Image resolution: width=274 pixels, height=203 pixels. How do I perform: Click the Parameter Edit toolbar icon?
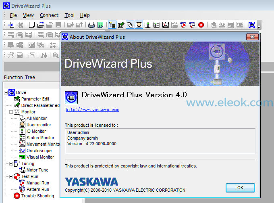[121, 25]
